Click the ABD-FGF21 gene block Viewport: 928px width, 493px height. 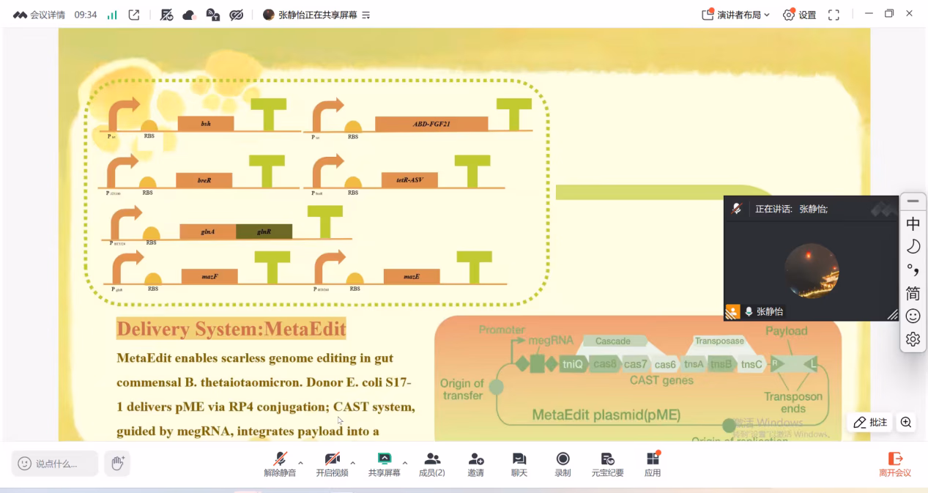[x=431, y=124]
